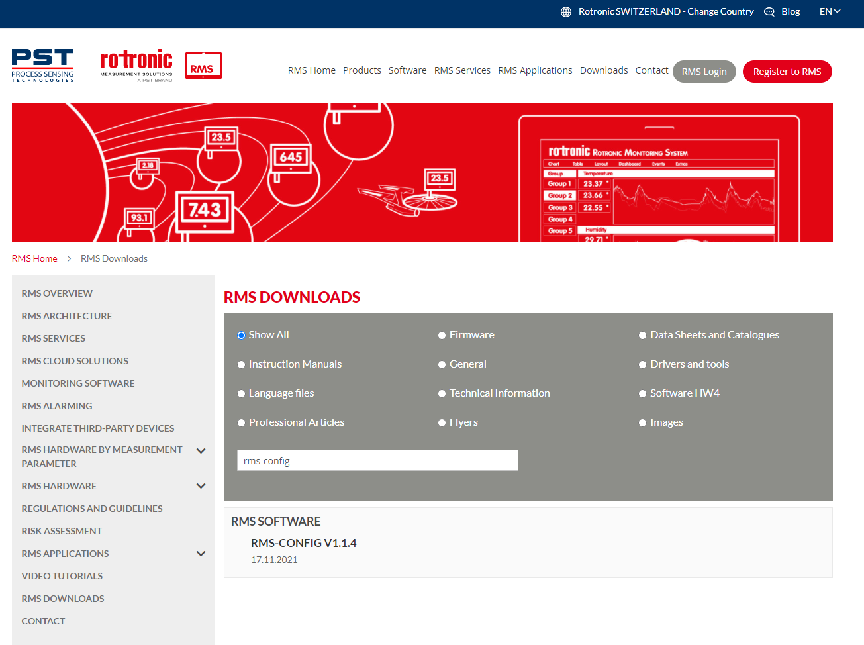
Task: Open Monitoring Software sidebar entry
Action: (x=78, y=383)
